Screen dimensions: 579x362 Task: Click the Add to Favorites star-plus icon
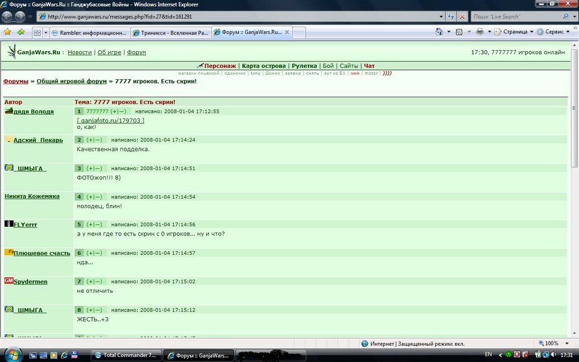(21, 32)
